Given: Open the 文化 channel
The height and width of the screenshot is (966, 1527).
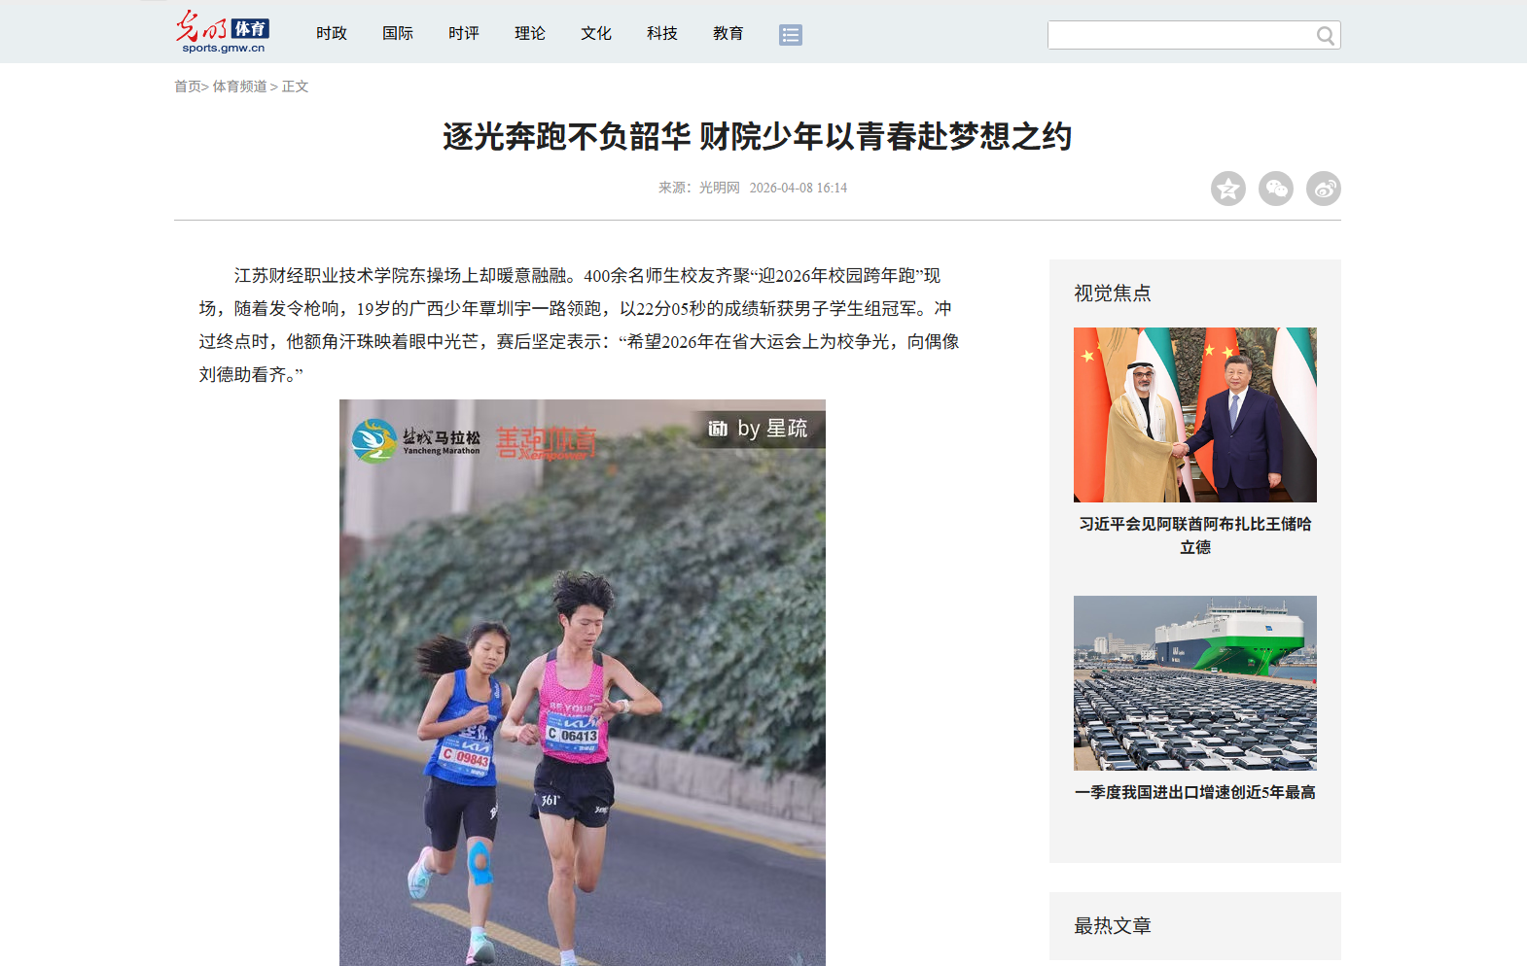Looking at the screenshot, I should click(596, 33).
